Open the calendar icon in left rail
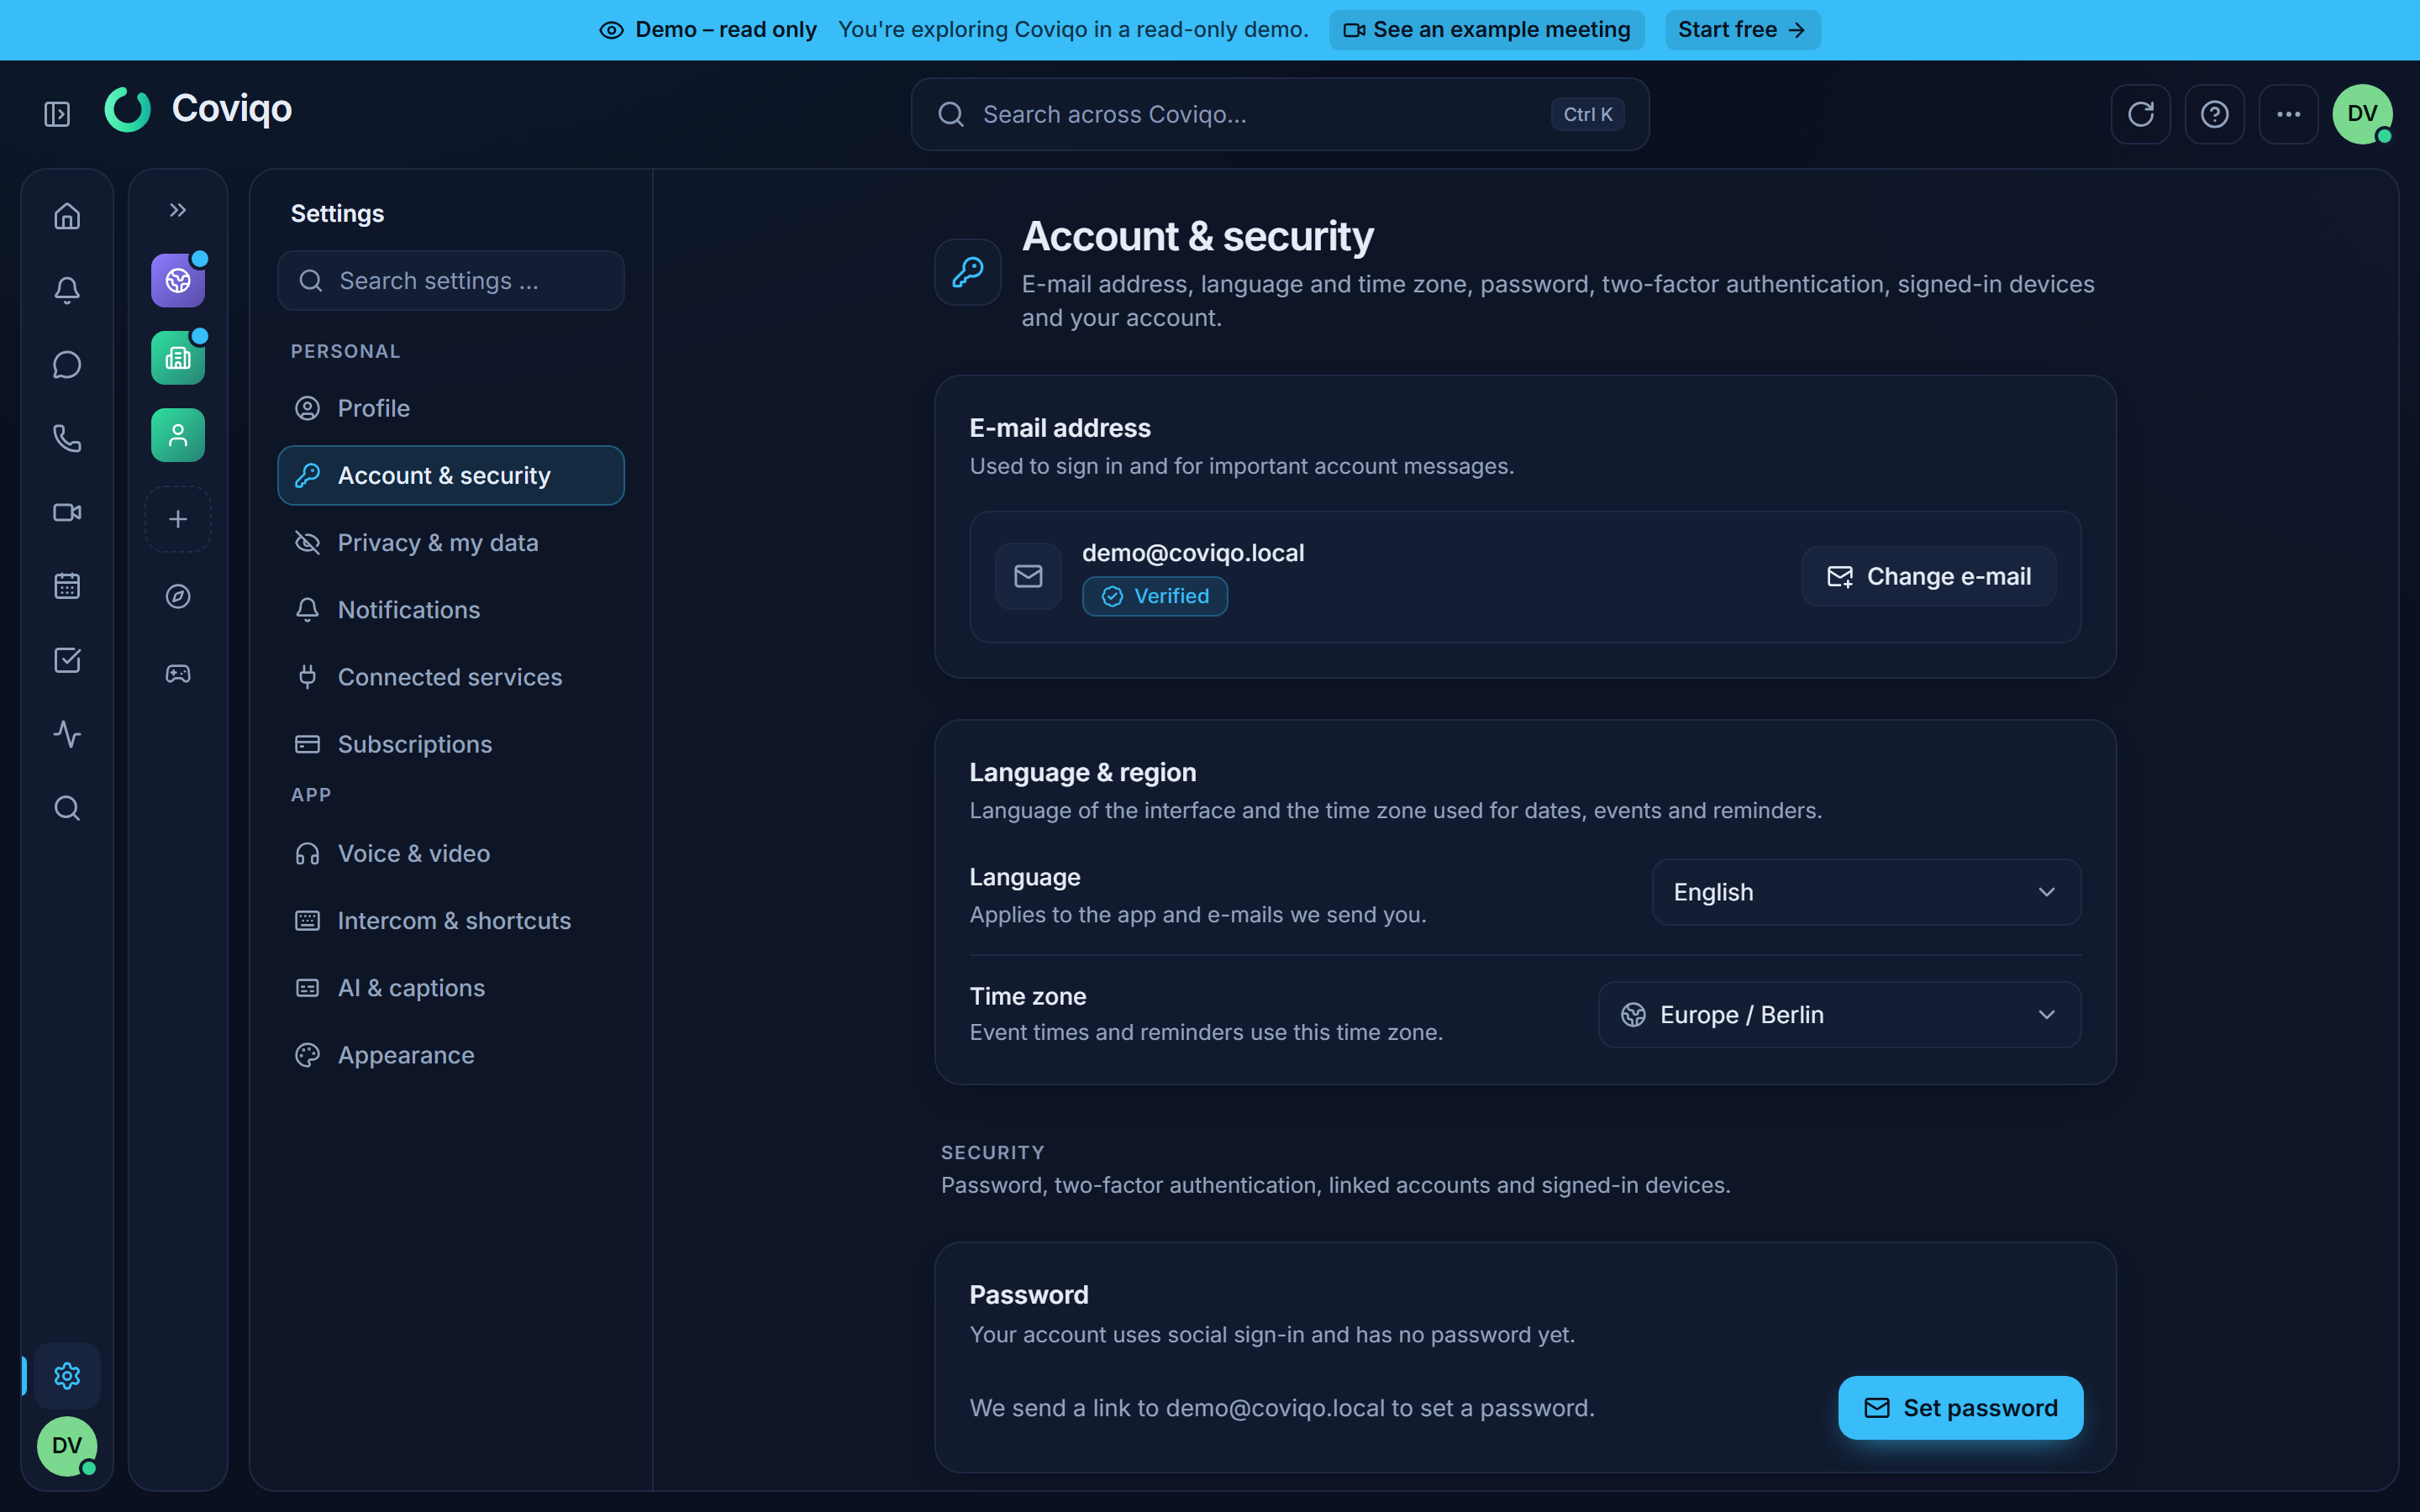Image resolution: width=2420 pixels, height=1512 pixels. pos(67,586)
